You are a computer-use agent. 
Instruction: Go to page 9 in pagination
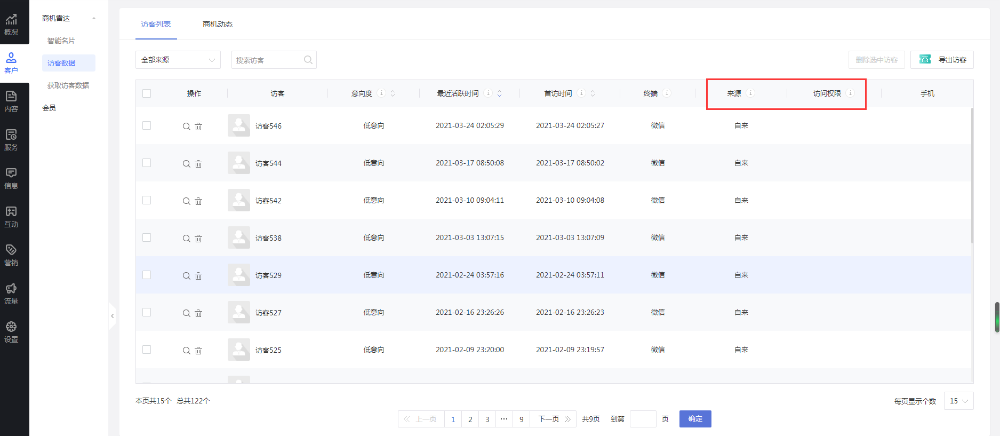click(x=521, y=419)
